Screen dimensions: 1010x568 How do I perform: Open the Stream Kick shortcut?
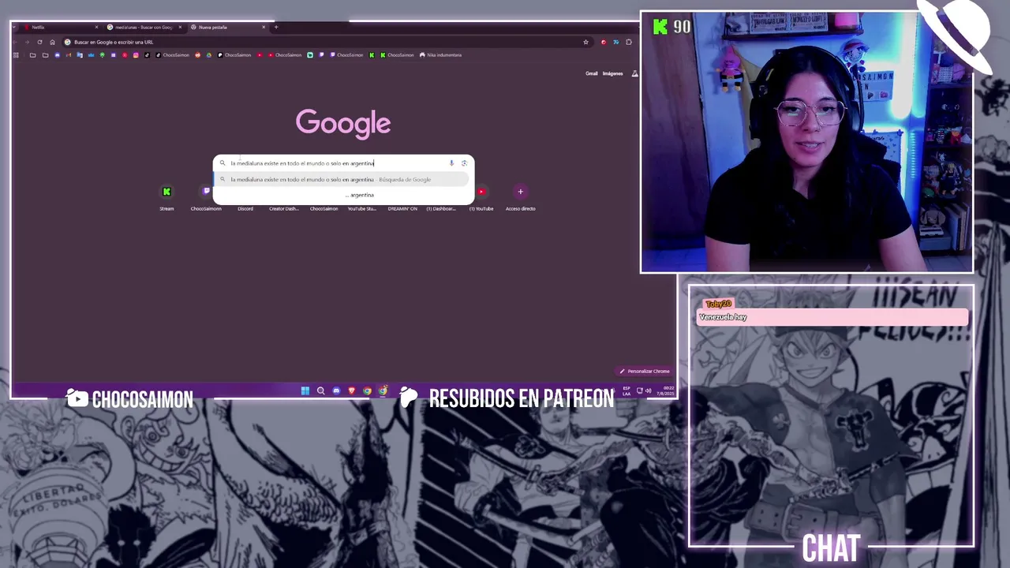click(166, 196)
